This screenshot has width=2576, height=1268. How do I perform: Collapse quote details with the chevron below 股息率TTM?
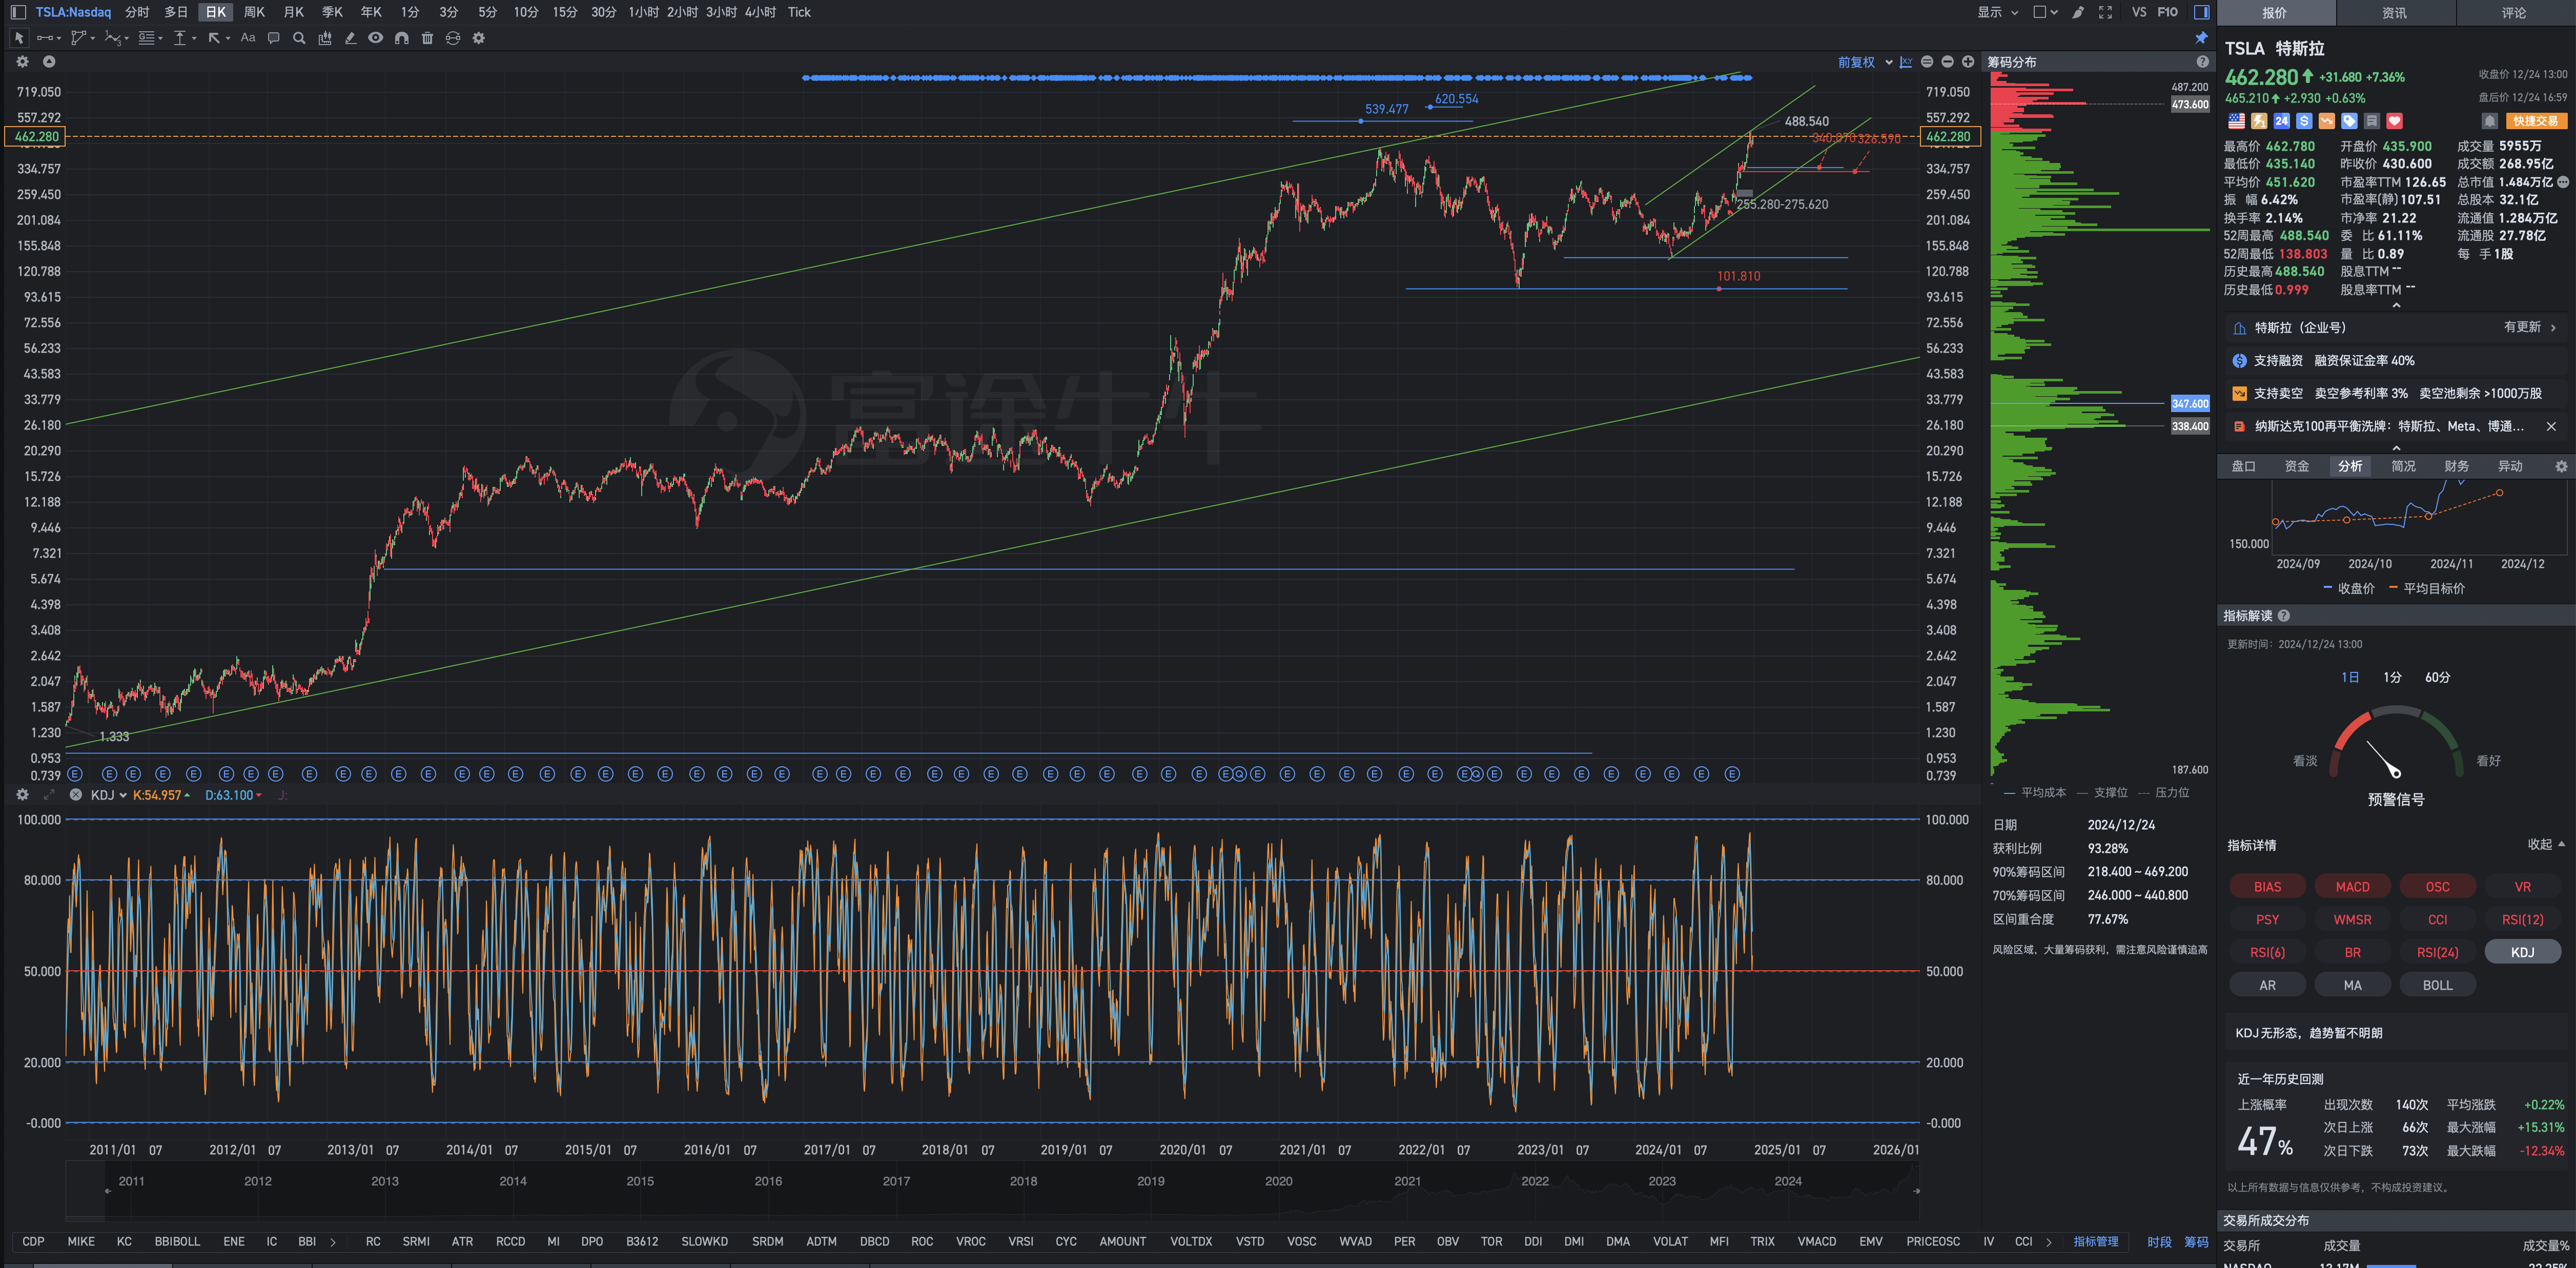tap(2396, 305)
